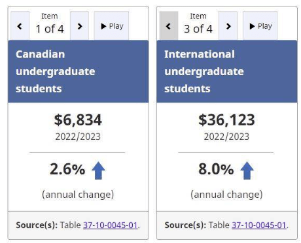
Task: Go to previous item in International students card
Action: (x=169, y=26)
